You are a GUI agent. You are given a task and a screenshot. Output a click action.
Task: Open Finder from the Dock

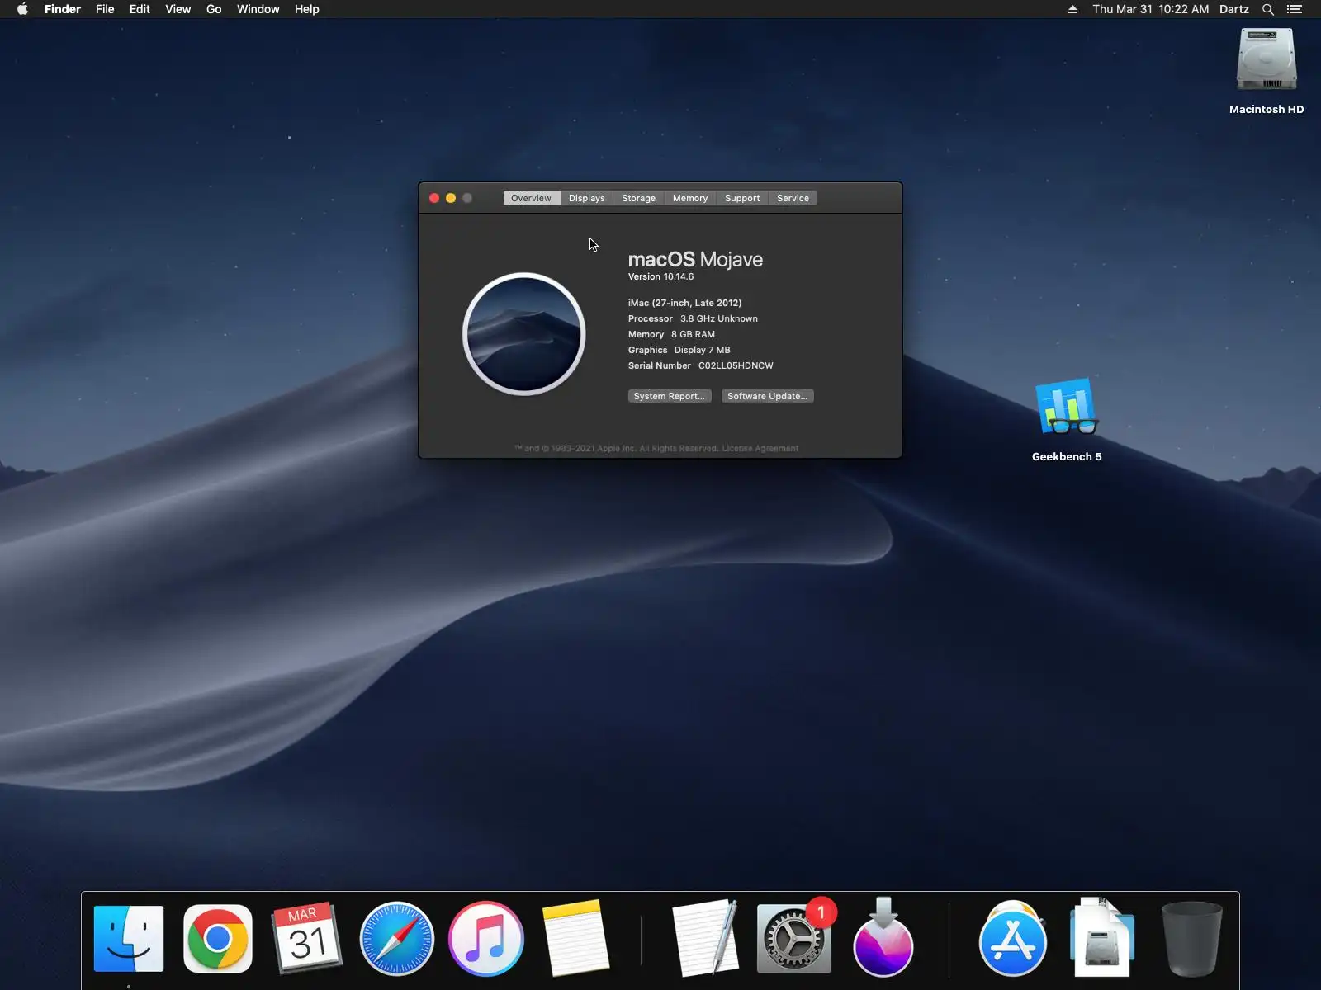point(129,939)
